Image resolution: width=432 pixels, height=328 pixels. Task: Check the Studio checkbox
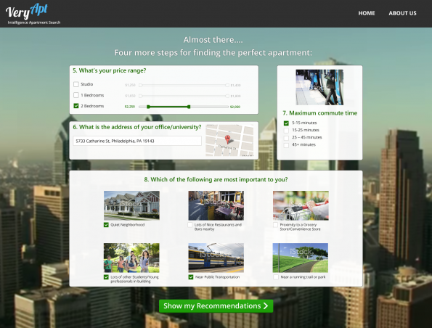pyautogui.click(x=76, y=84)
